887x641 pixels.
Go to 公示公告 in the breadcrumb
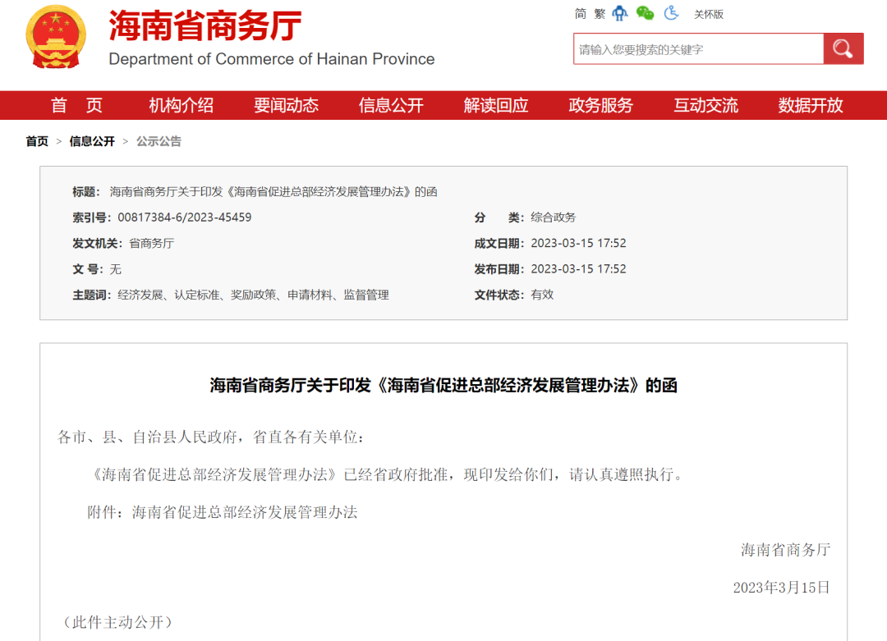coord(159,141)
